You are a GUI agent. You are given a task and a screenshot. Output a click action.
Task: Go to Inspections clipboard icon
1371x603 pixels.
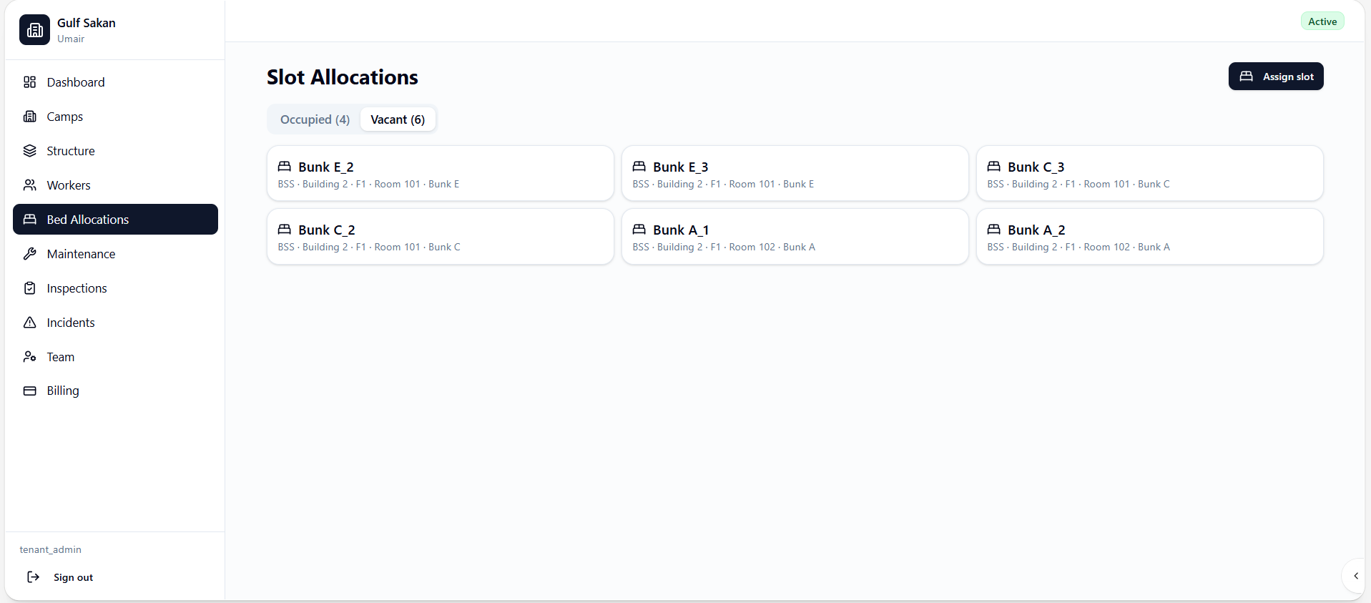click(x=29, y=288)
